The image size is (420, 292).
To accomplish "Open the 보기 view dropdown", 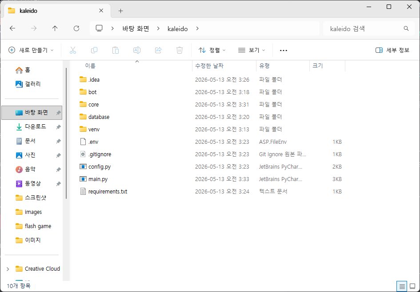I will [252, 50].
